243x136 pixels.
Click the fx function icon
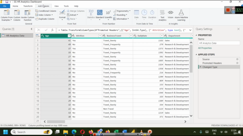(52, 30)
